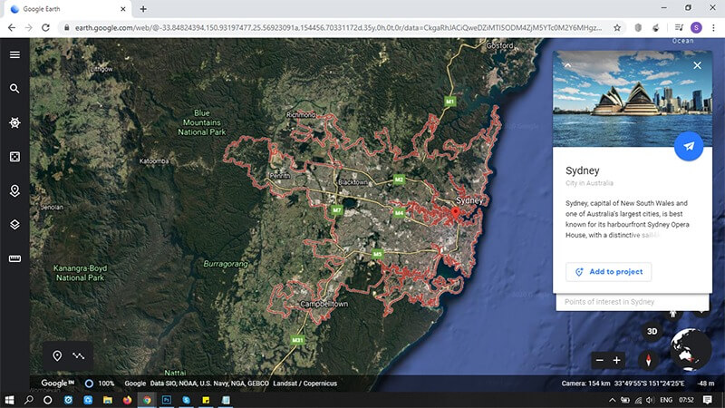The height and width of the screenshot is (408, 725).
Task: Open Photoshop from the taskbar
Action: pyautogui.click(x=167, y=400)
